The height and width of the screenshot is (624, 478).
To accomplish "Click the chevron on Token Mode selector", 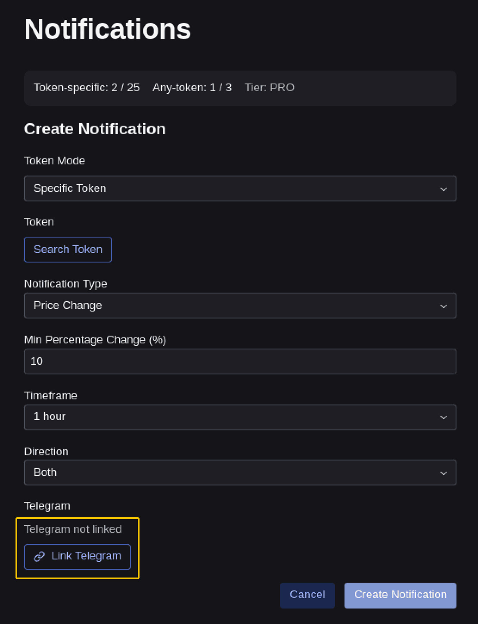I will click(444, 188).
